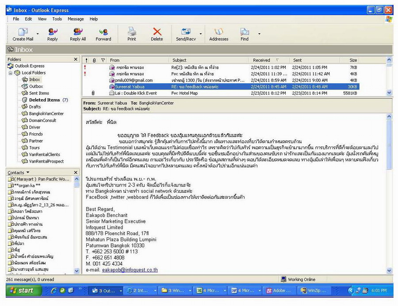Select the BangkokVanCenter folder

(x=46, y=114)
